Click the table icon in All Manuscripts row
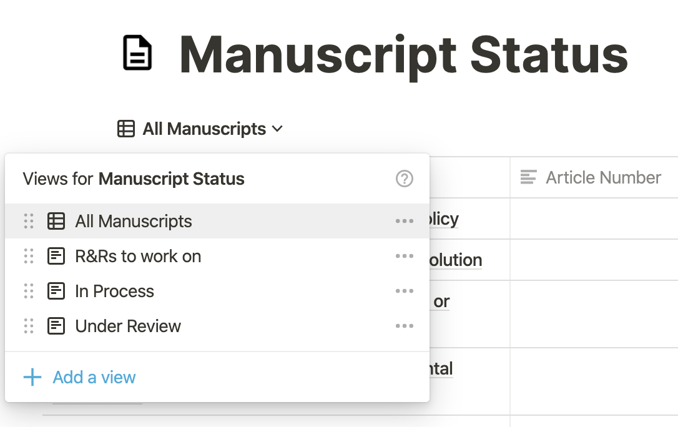This screenshot has height=427, width=678. (56, 221)
